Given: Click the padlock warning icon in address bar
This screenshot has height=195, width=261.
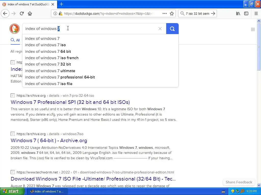Looking at the screenshot, I should point(61,14).
